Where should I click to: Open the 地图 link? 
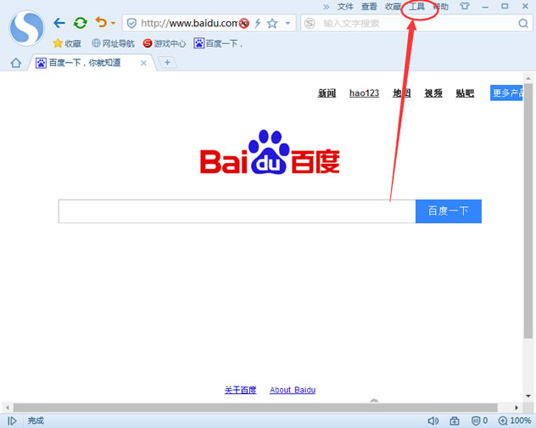[401, 93]
